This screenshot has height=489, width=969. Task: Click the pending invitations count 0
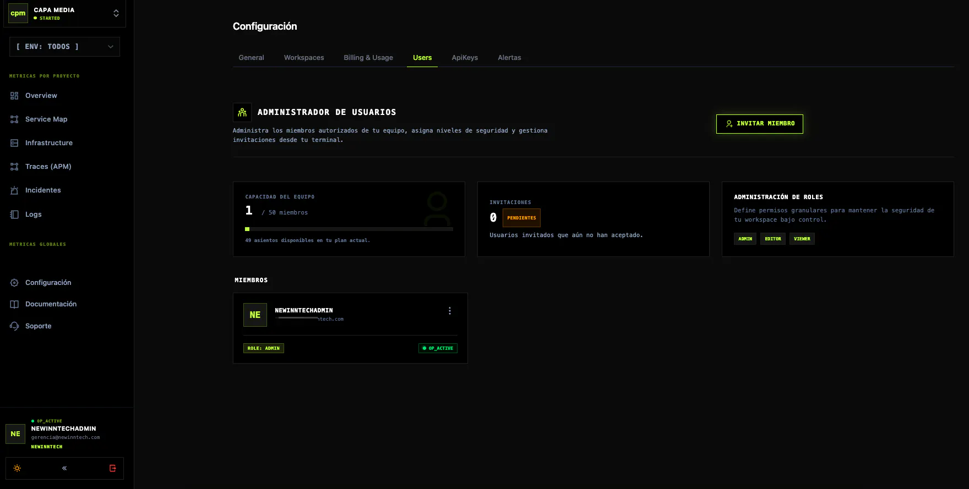pyautogui.click(x=493, y=218)
